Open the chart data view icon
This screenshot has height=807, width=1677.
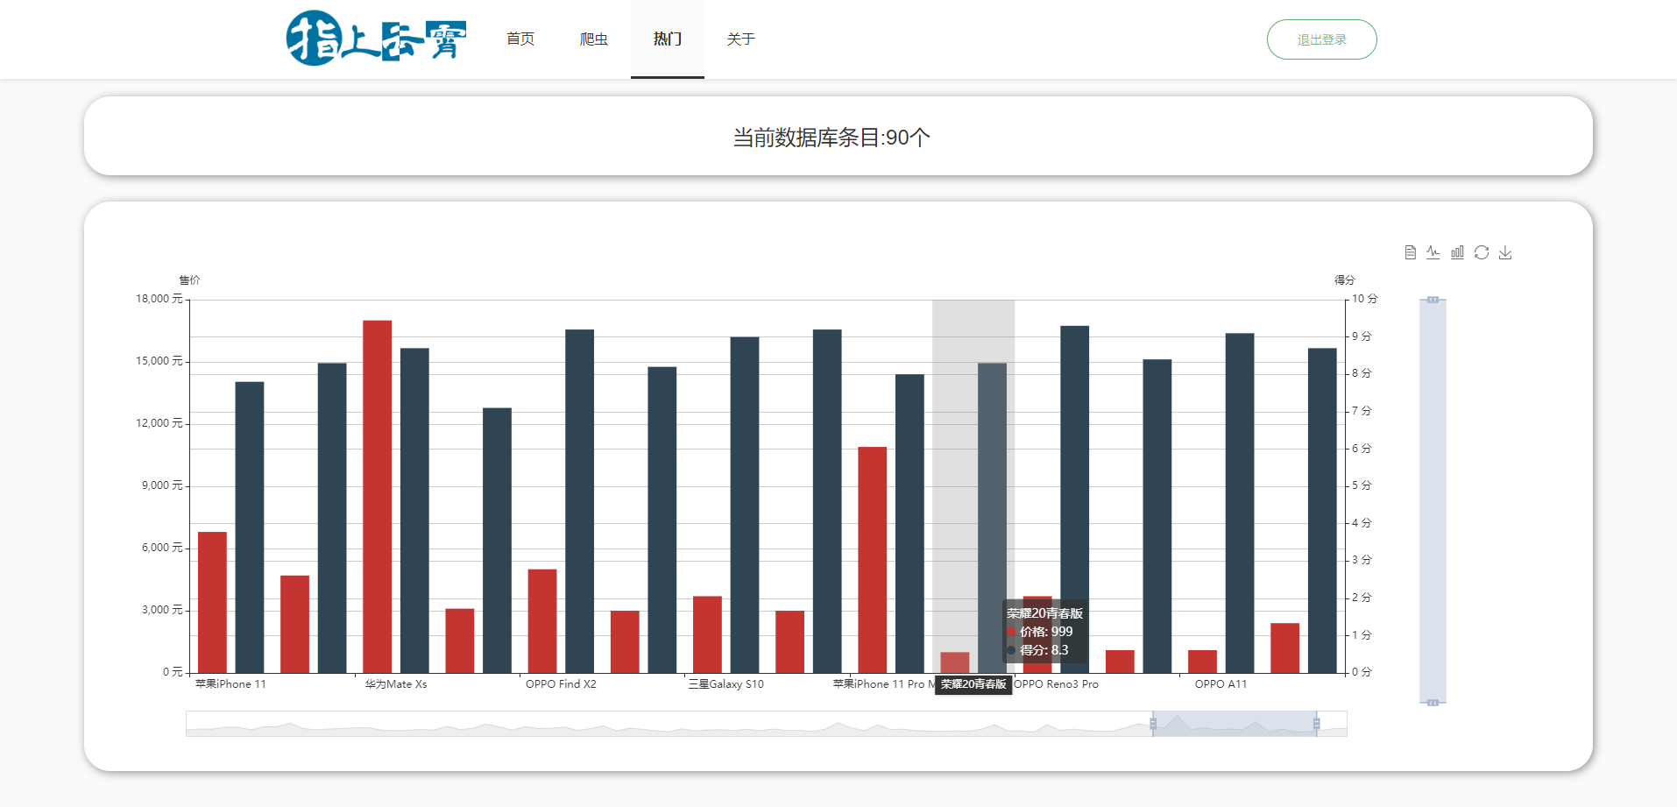(1410, 252)
